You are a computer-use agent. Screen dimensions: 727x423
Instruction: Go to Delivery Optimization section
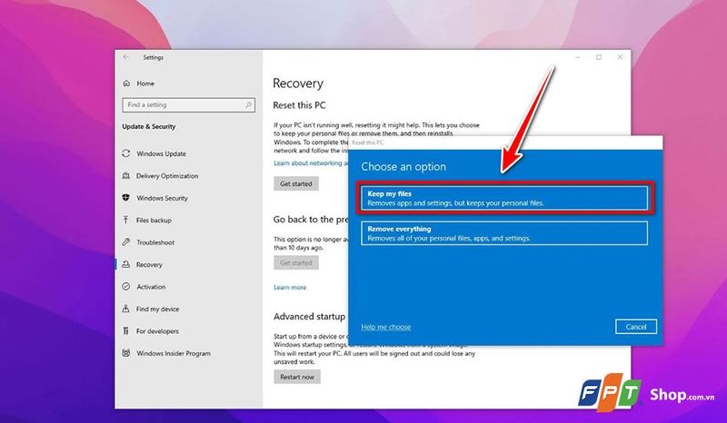[167, 175]
